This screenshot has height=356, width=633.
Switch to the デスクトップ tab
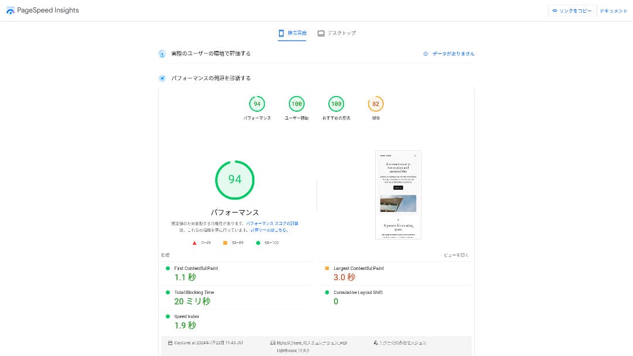click(336, 33)
